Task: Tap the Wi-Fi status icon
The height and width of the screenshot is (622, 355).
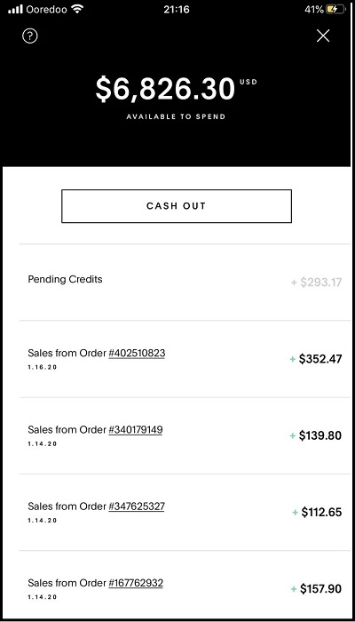Action: (77, 9)
